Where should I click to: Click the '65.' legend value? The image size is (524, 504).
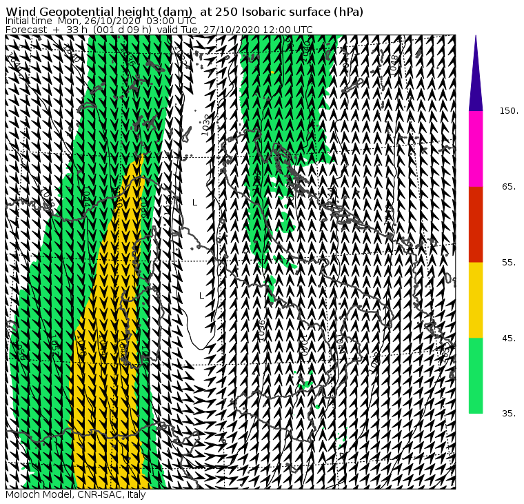tap(509, 187)
